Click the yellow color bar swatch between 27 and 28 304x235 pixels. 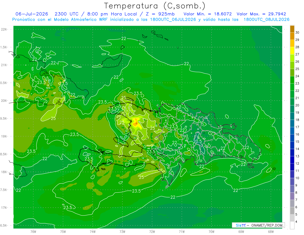tap(292, 51)
